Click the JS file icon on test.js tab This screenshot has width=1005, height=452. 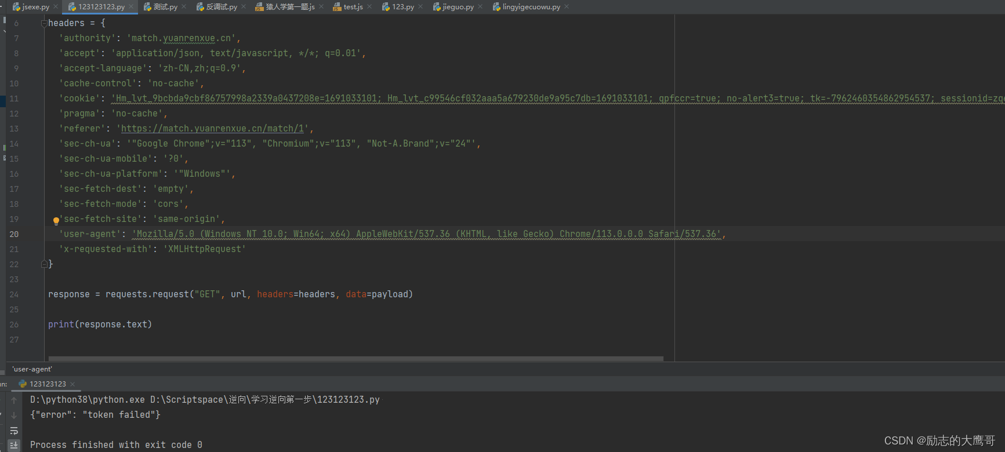point(337,7)
